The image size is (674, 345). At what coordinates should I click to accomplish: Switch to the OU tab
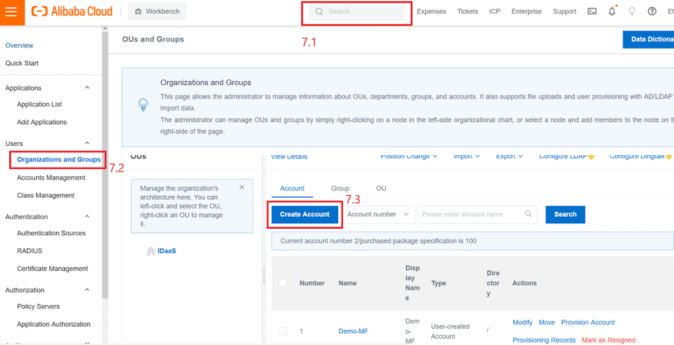(381, 189)
